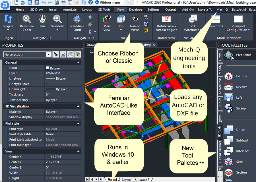The width and height of the screenshot is (256, 182).
Task: Activate Real-Time Orbit in Navigate 3D
Action: click(x=77, y=23)
